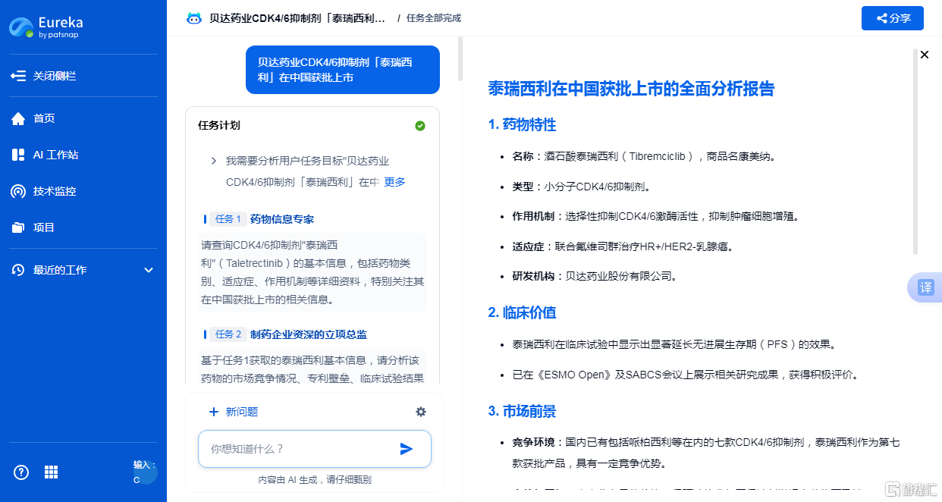Click the 适应症 bullet line
Screen dimensions: 942x502
click(x=623, y=246)
